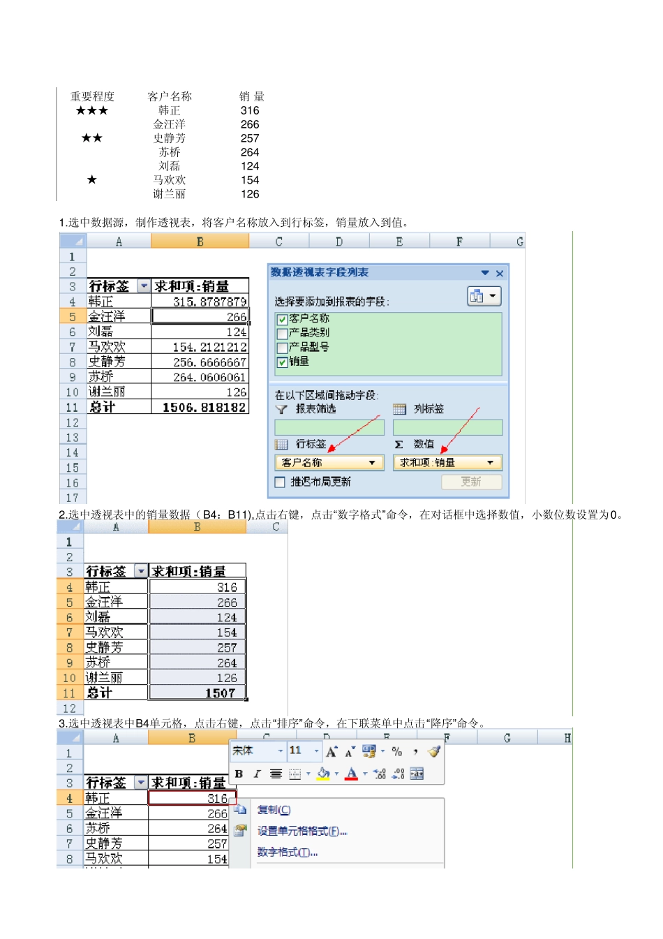Click the Decrease Decimal icon
The width and height of the screenshot is (663, 939).
tap(398, 774)
